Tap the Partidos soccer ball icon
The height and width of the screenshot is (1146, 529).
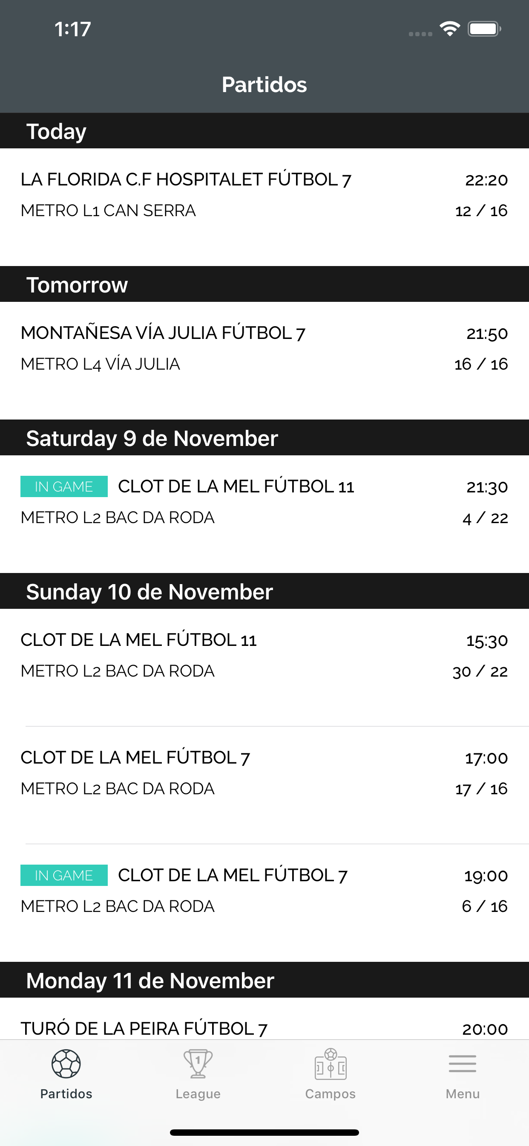[x=66, y=1063]
